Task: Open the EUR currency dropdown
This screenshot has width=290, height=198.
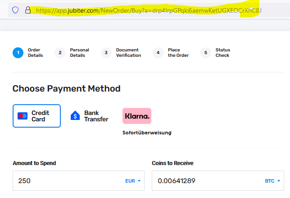Action: pos(133,181)
